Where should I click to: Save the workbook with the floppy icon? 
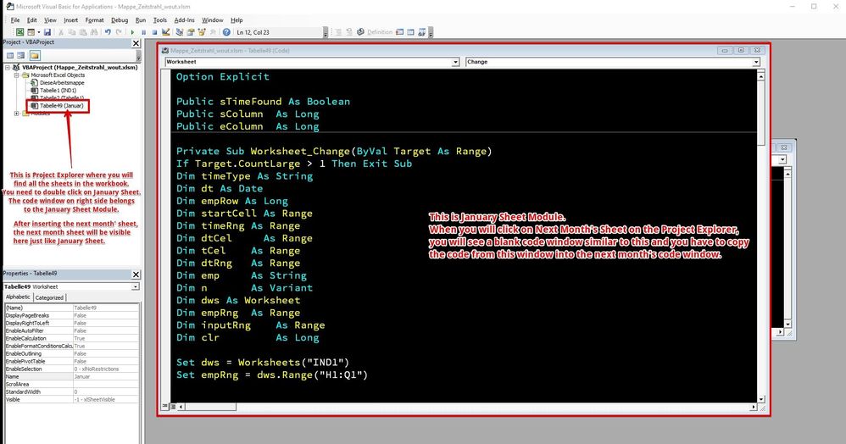point(47,32)
